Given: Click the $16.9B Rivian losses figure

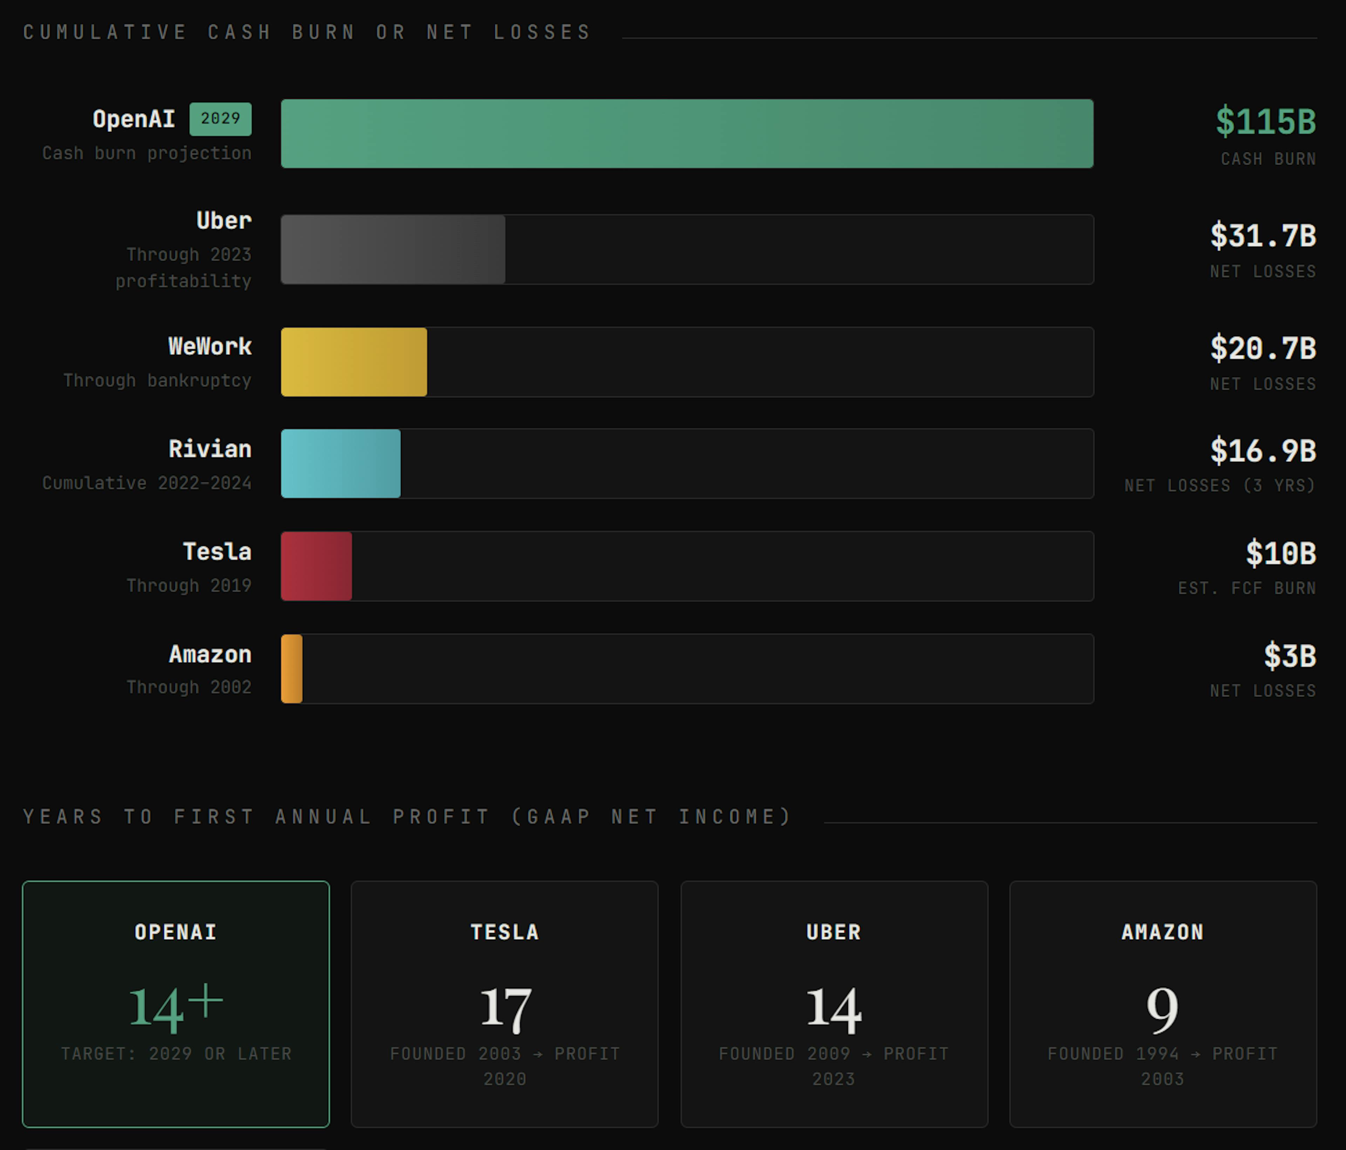Looking at the screenshot, I should [x=1262, y=451].
